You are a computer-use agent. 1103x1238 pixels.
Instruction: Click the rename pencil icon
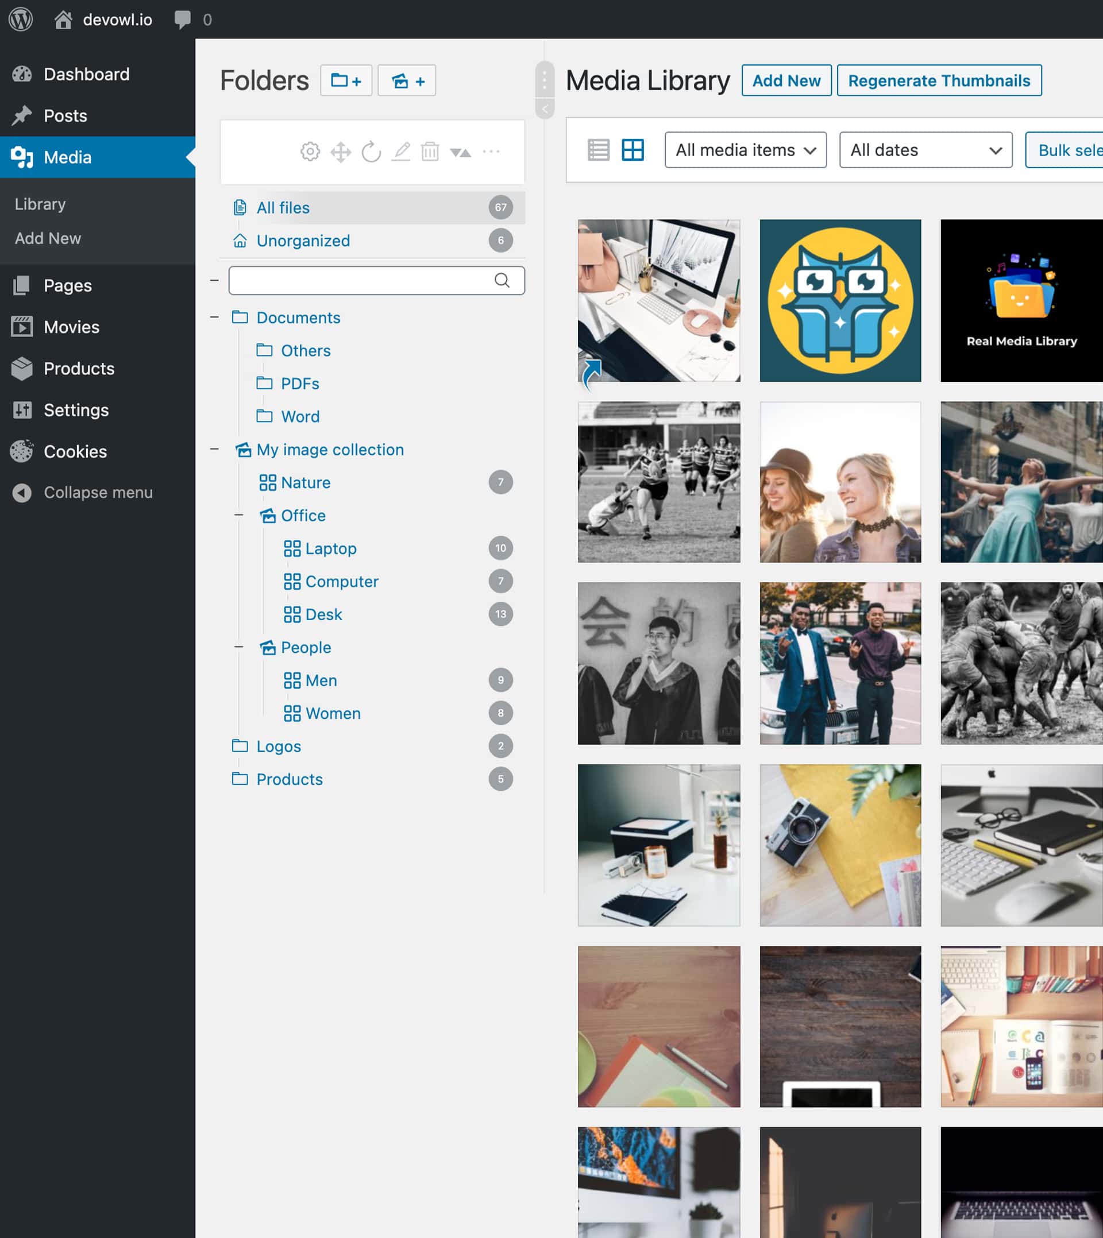pyautogui.click(x=400, y=152)
